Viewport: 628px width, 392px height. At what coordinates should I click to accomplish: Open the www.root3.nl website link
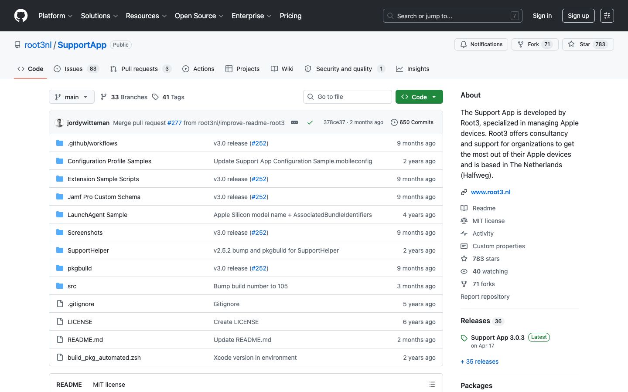point(491,192)
